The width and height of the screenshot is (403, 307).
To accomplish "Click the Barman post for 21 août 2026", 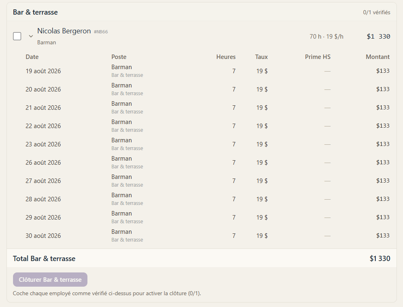I will click(122, 104).
